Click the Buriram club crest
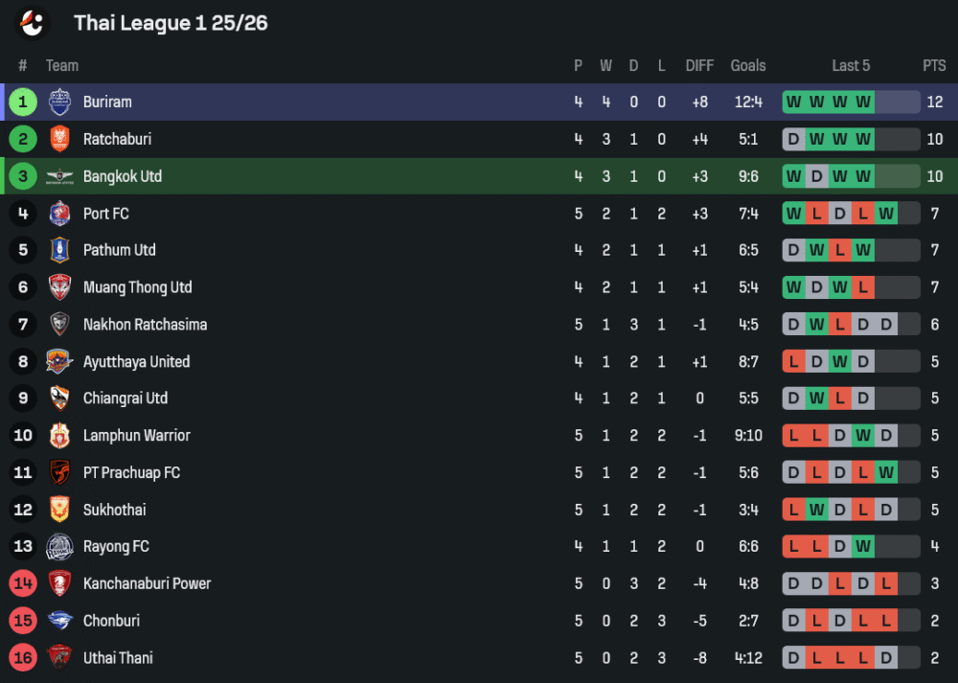958x683 pixels. pyautogui.click(x=59, y=102)
